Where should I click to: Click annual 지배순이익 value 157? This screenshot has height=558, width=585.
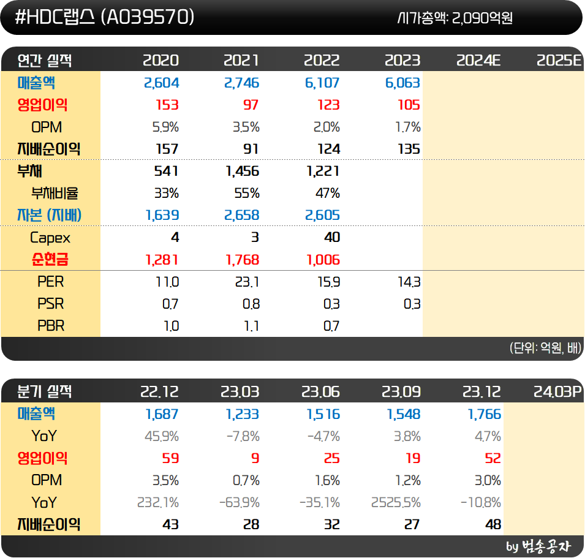pyautogui.click(x=167, y=149)
